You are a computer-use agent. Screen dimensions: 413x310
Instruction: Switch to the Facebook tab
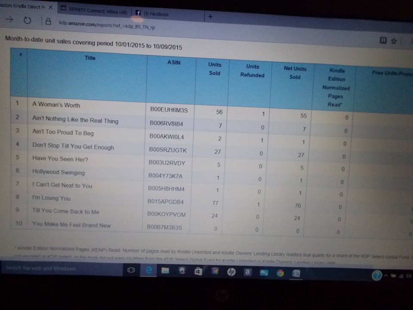153,14
